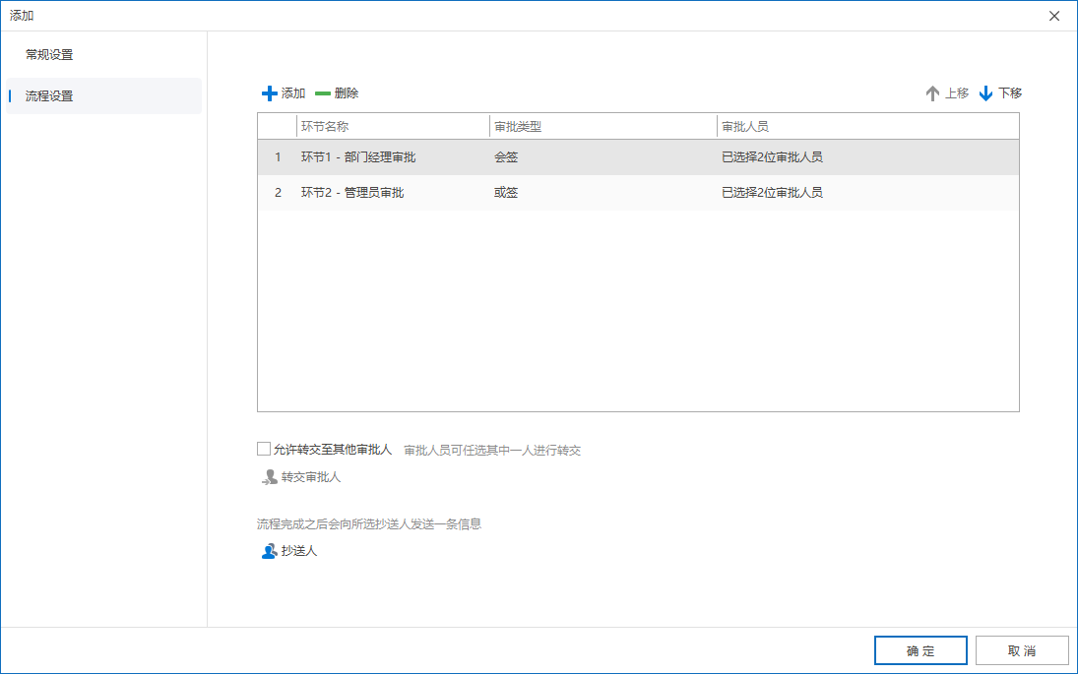The height and width of the screenshot is (674, 1078).
Task: Click the 环节名称 column header
Action: [325, 127]
